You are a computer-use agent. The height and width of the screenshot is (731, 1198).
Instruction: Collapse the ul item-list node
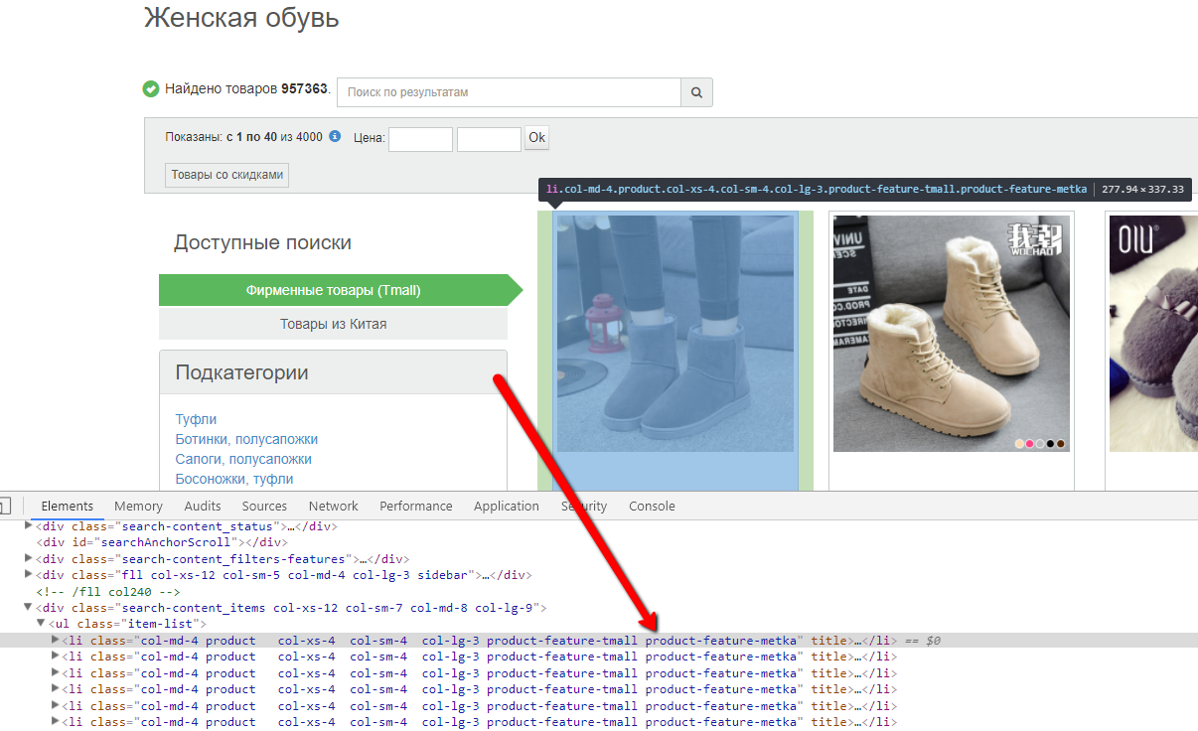pos(42,624)
